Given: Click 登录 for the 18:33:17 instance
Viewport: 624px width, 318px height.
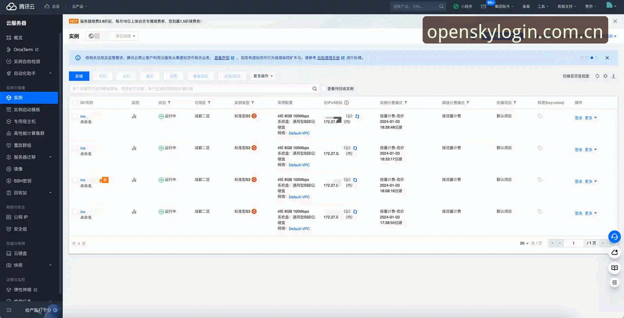Looking at the screenshot, I should (578, 150).
